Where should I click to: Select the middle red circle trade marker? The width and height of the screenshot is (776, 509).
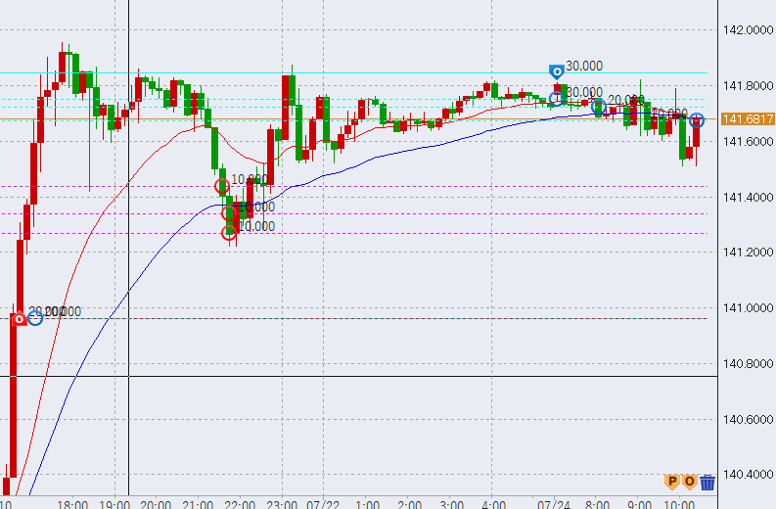point(229,212)
